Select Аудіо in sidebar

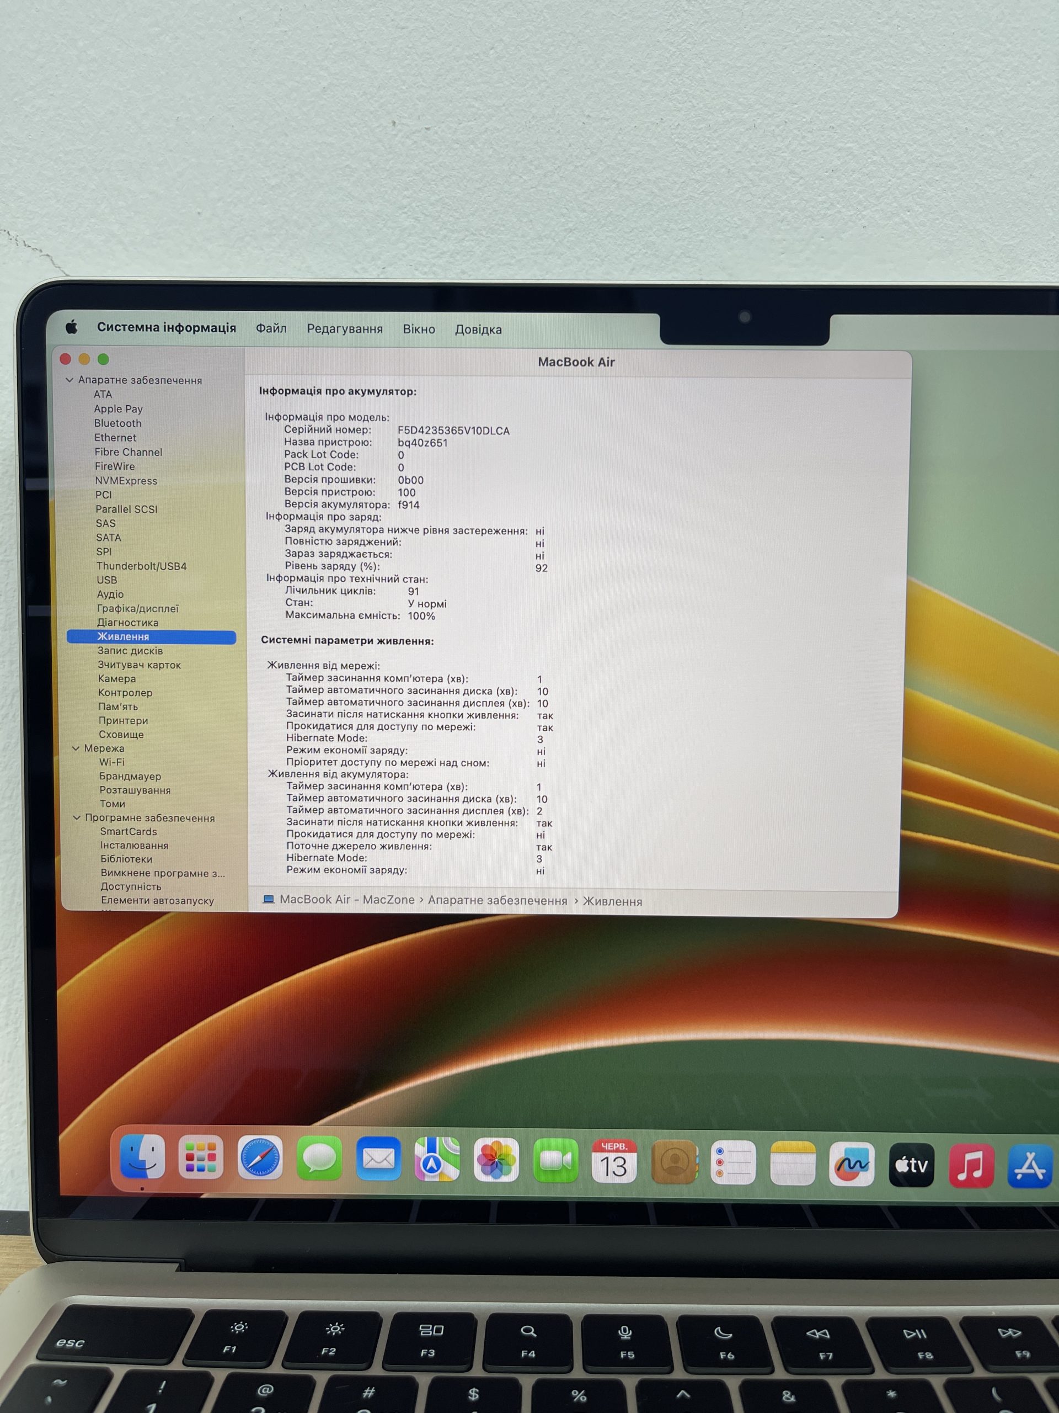click(x=110, y=594)
